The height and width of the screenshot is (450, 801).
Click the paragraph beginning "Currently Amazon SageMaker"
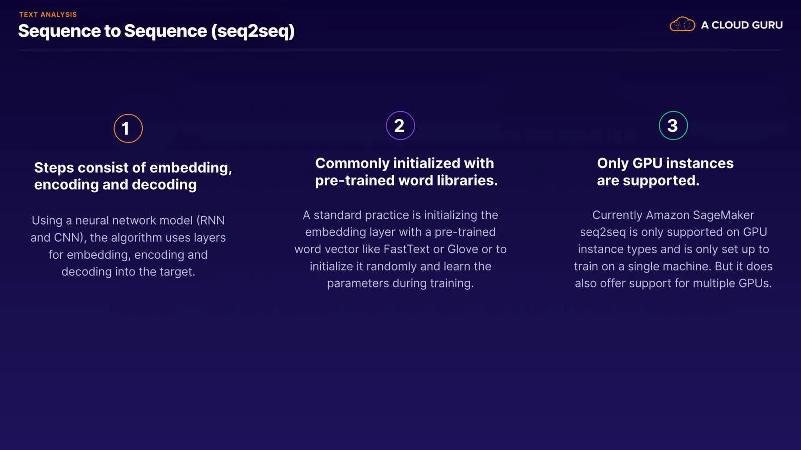[673, 249]
